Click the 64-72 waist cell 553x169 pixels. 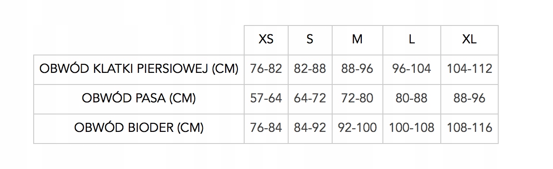310,98
